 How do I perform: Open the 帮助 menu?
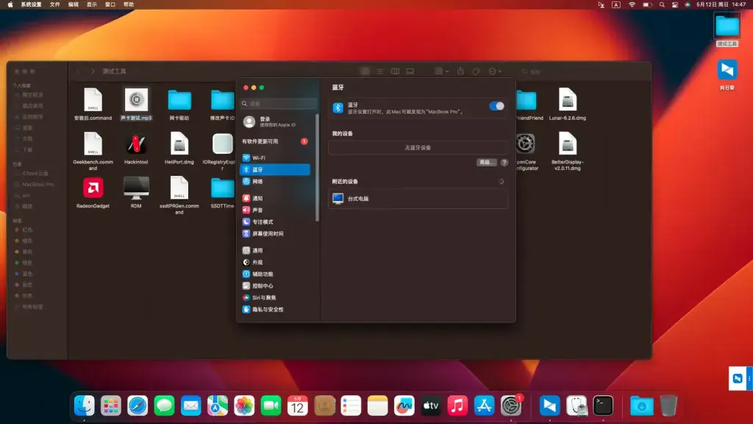click(129, 4)
